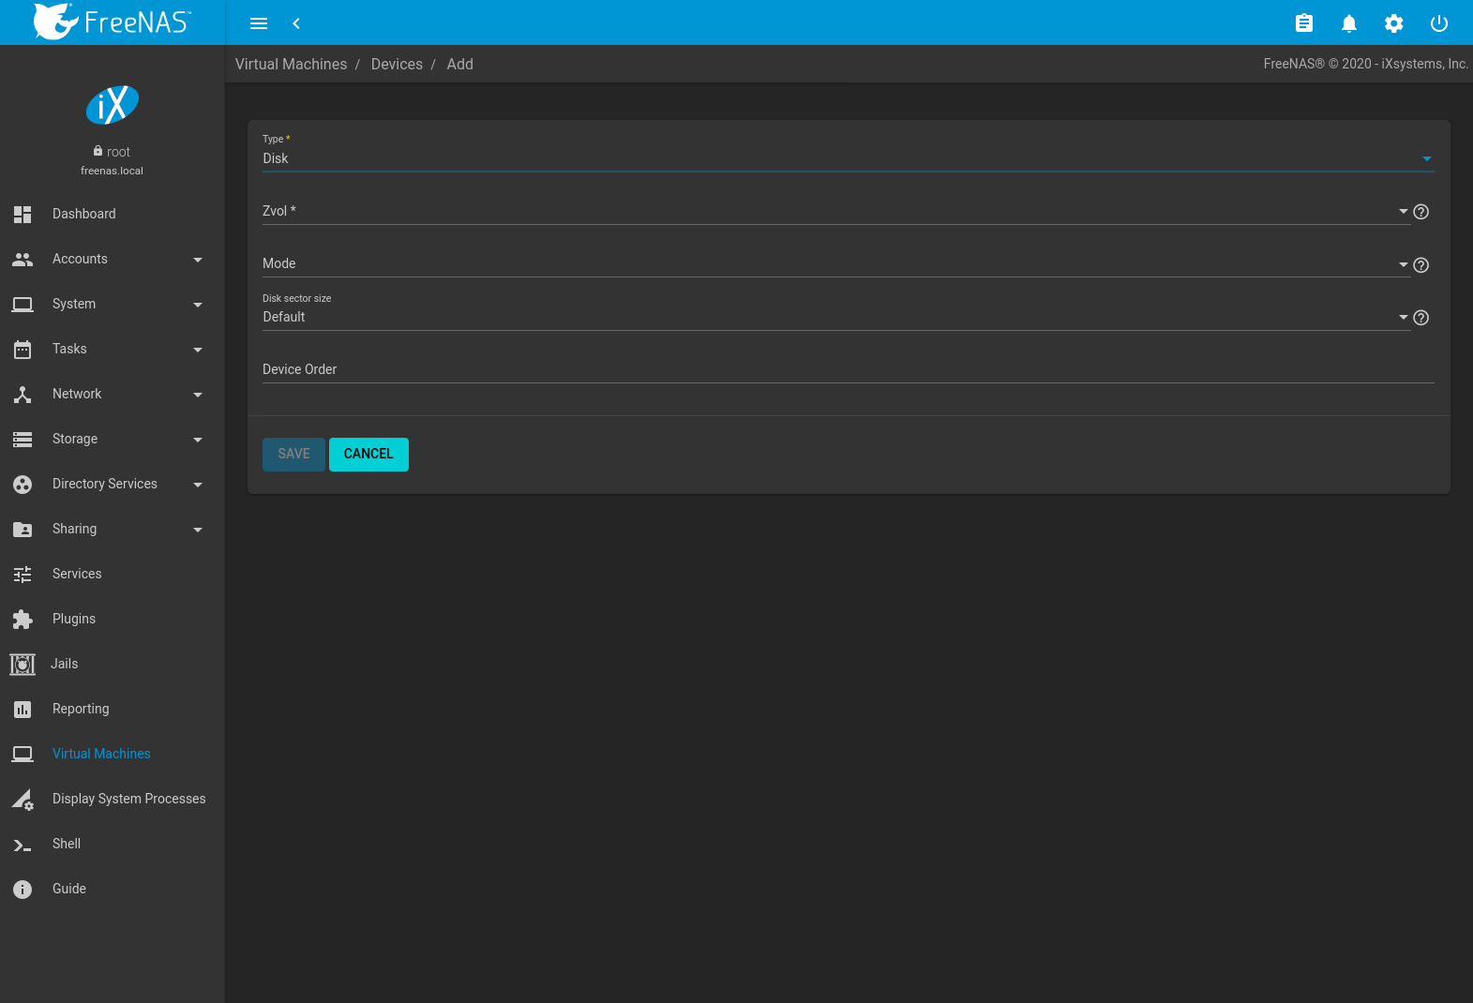
Task: Show help for Disk sector size
Action: (x=1420, y=318)
